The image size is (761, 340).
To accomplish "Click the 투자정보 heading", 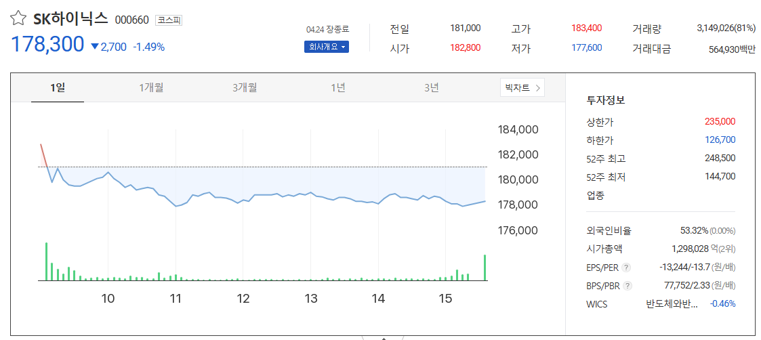I will pyautogui.click(x=606, y=100).
